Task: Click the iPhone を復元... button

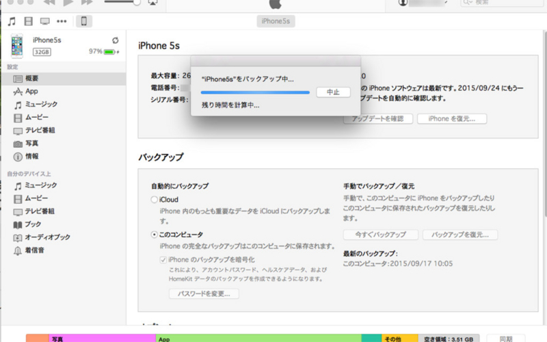Action: (452, 118)
